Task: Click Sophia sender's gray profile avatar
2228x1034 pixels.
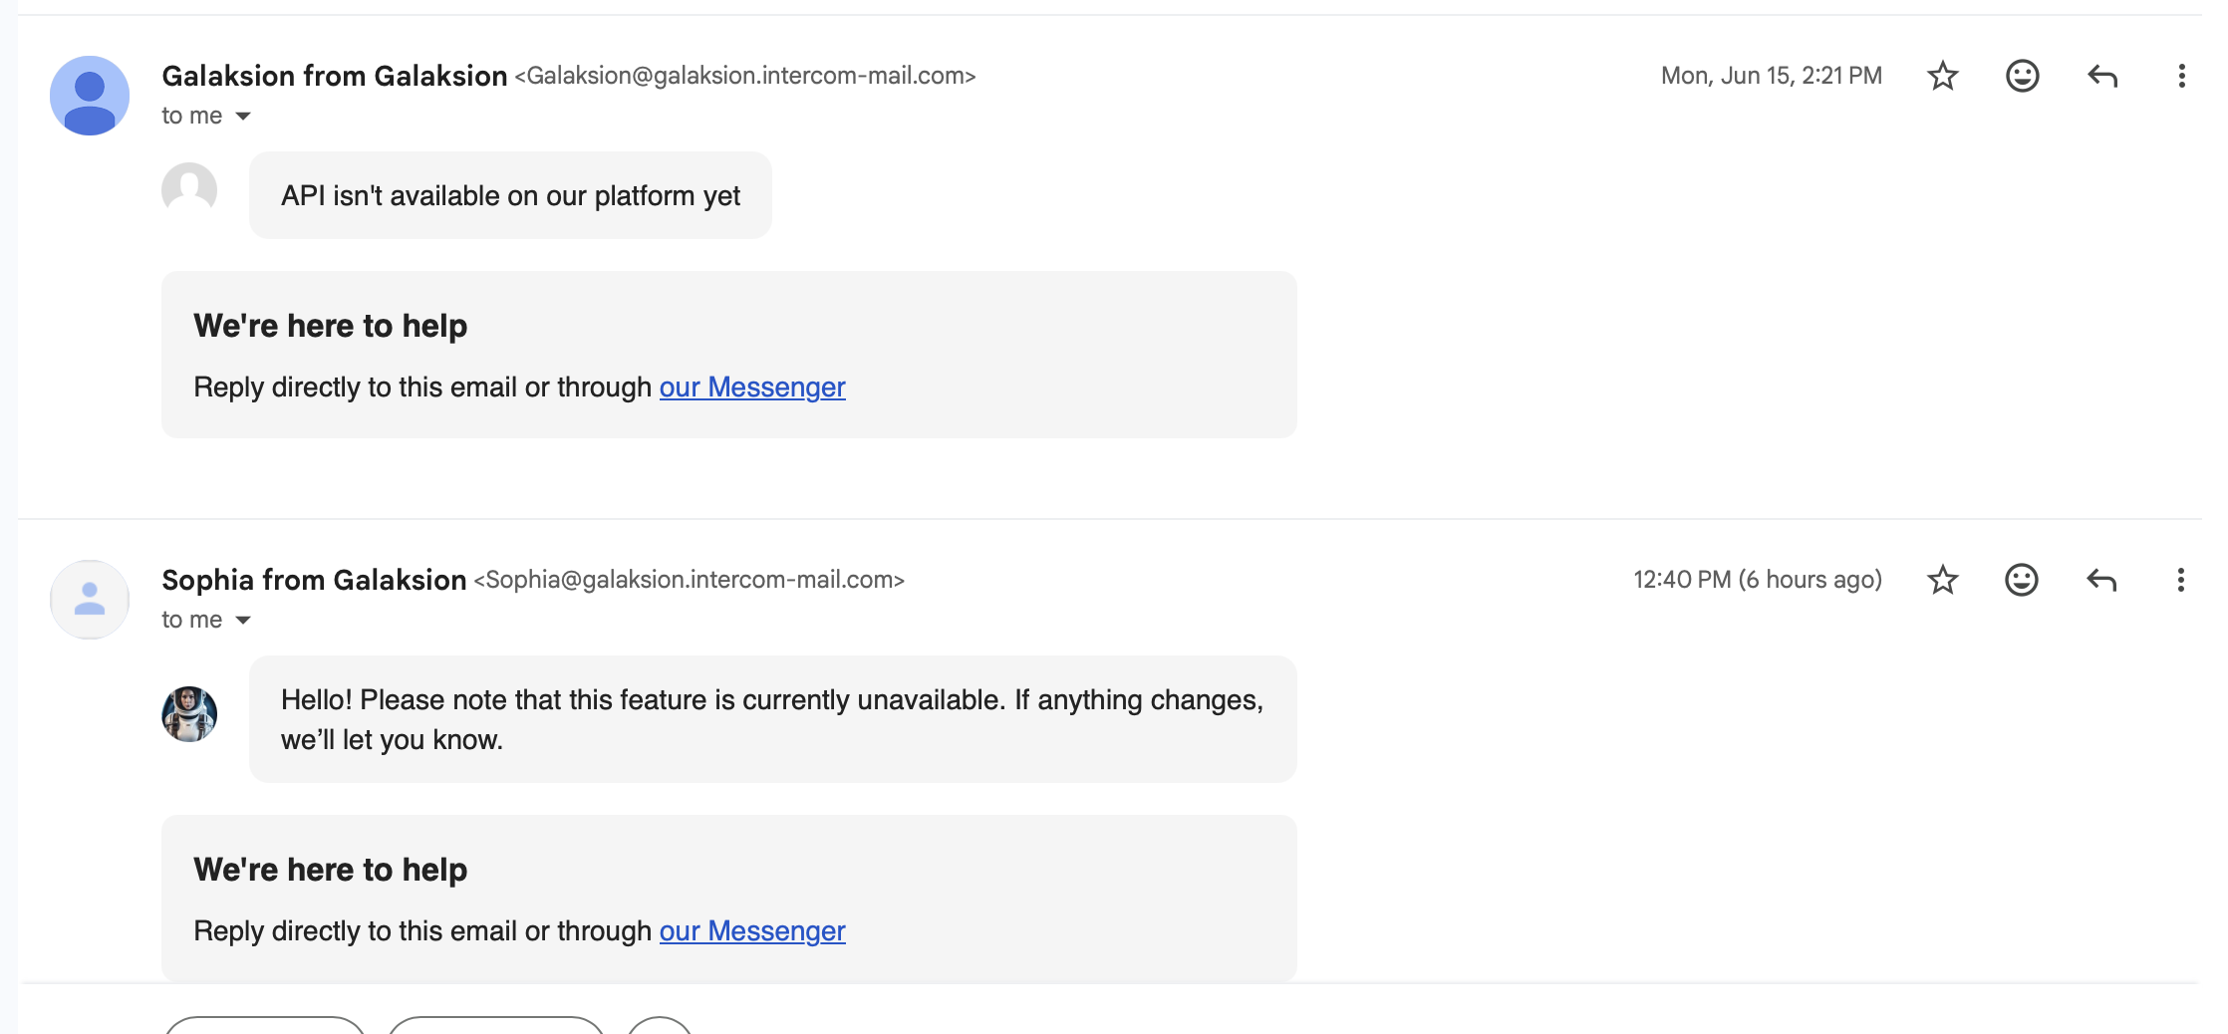Action: coord(90,600)
